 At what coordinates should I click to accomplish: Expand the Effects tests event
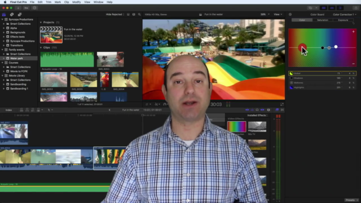coord(4,37)
